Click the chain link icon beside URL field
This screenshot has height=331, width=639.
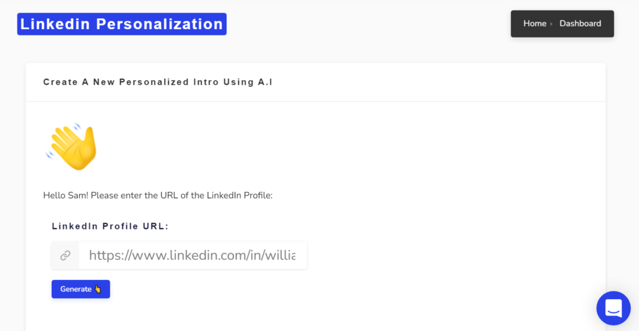(x=65, y=256)
